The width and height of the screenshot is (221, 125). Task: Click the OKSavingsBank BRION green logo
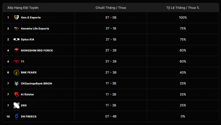tap(17, 83)
